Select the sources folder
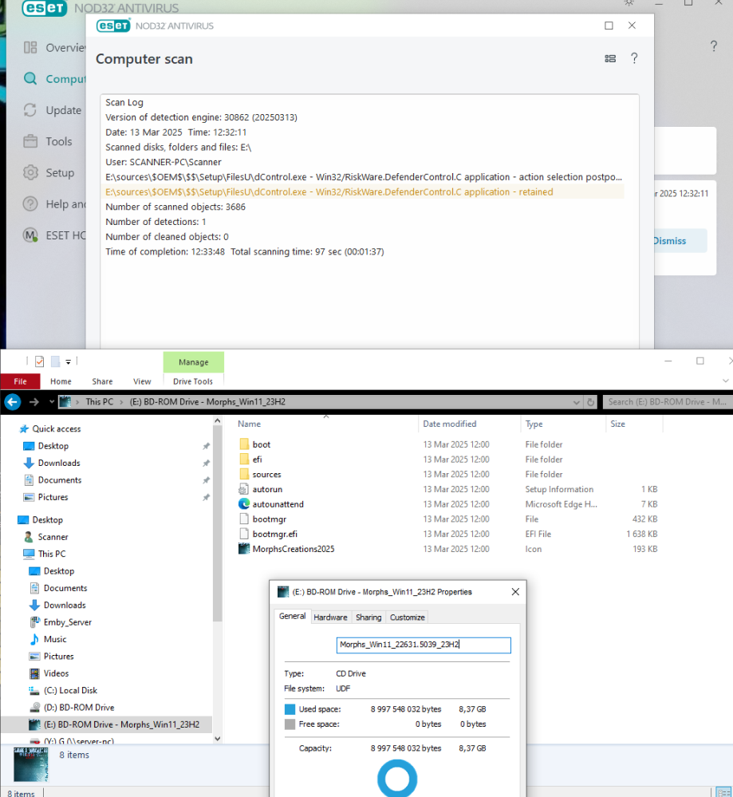 [x=266, y=474]
